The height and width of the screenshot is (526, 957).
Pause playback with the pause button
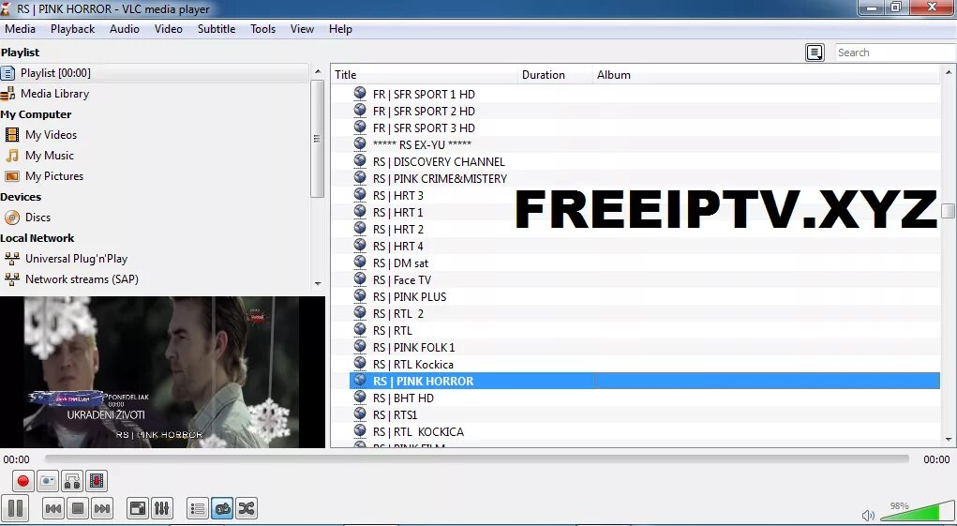pyautogui.click(x=15, y=507)
